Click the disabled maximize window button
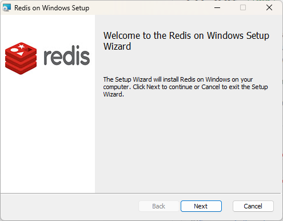The height and width of the screenshot is (221, 283). [243, 7]
